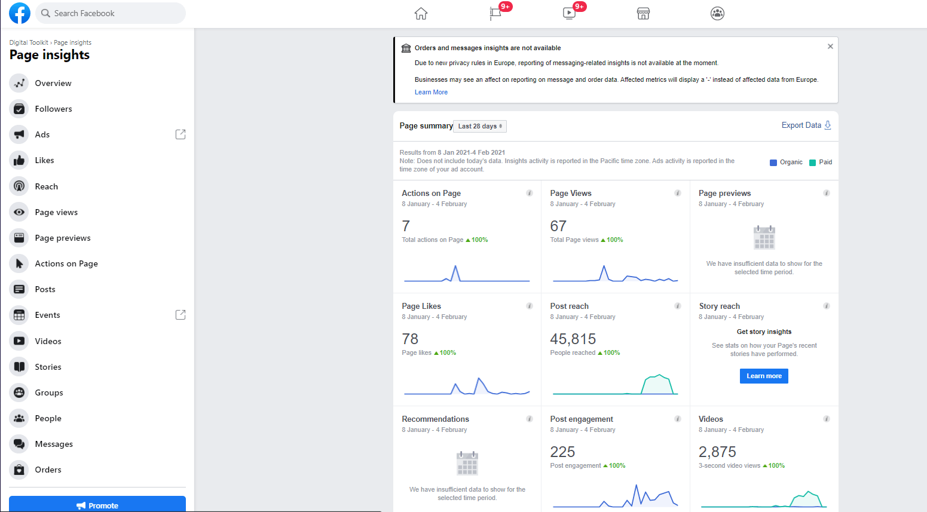Open Ads via its external link icon

(x=180, y=134)
